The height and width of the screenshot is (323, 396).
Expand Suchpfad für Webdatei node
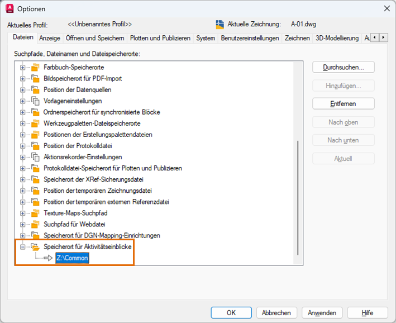[x=23, y=225]
